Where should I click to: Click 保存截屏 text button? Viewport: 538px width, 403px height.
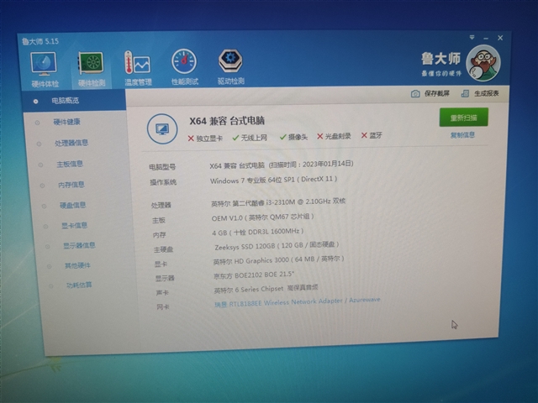tap(436, 93)
